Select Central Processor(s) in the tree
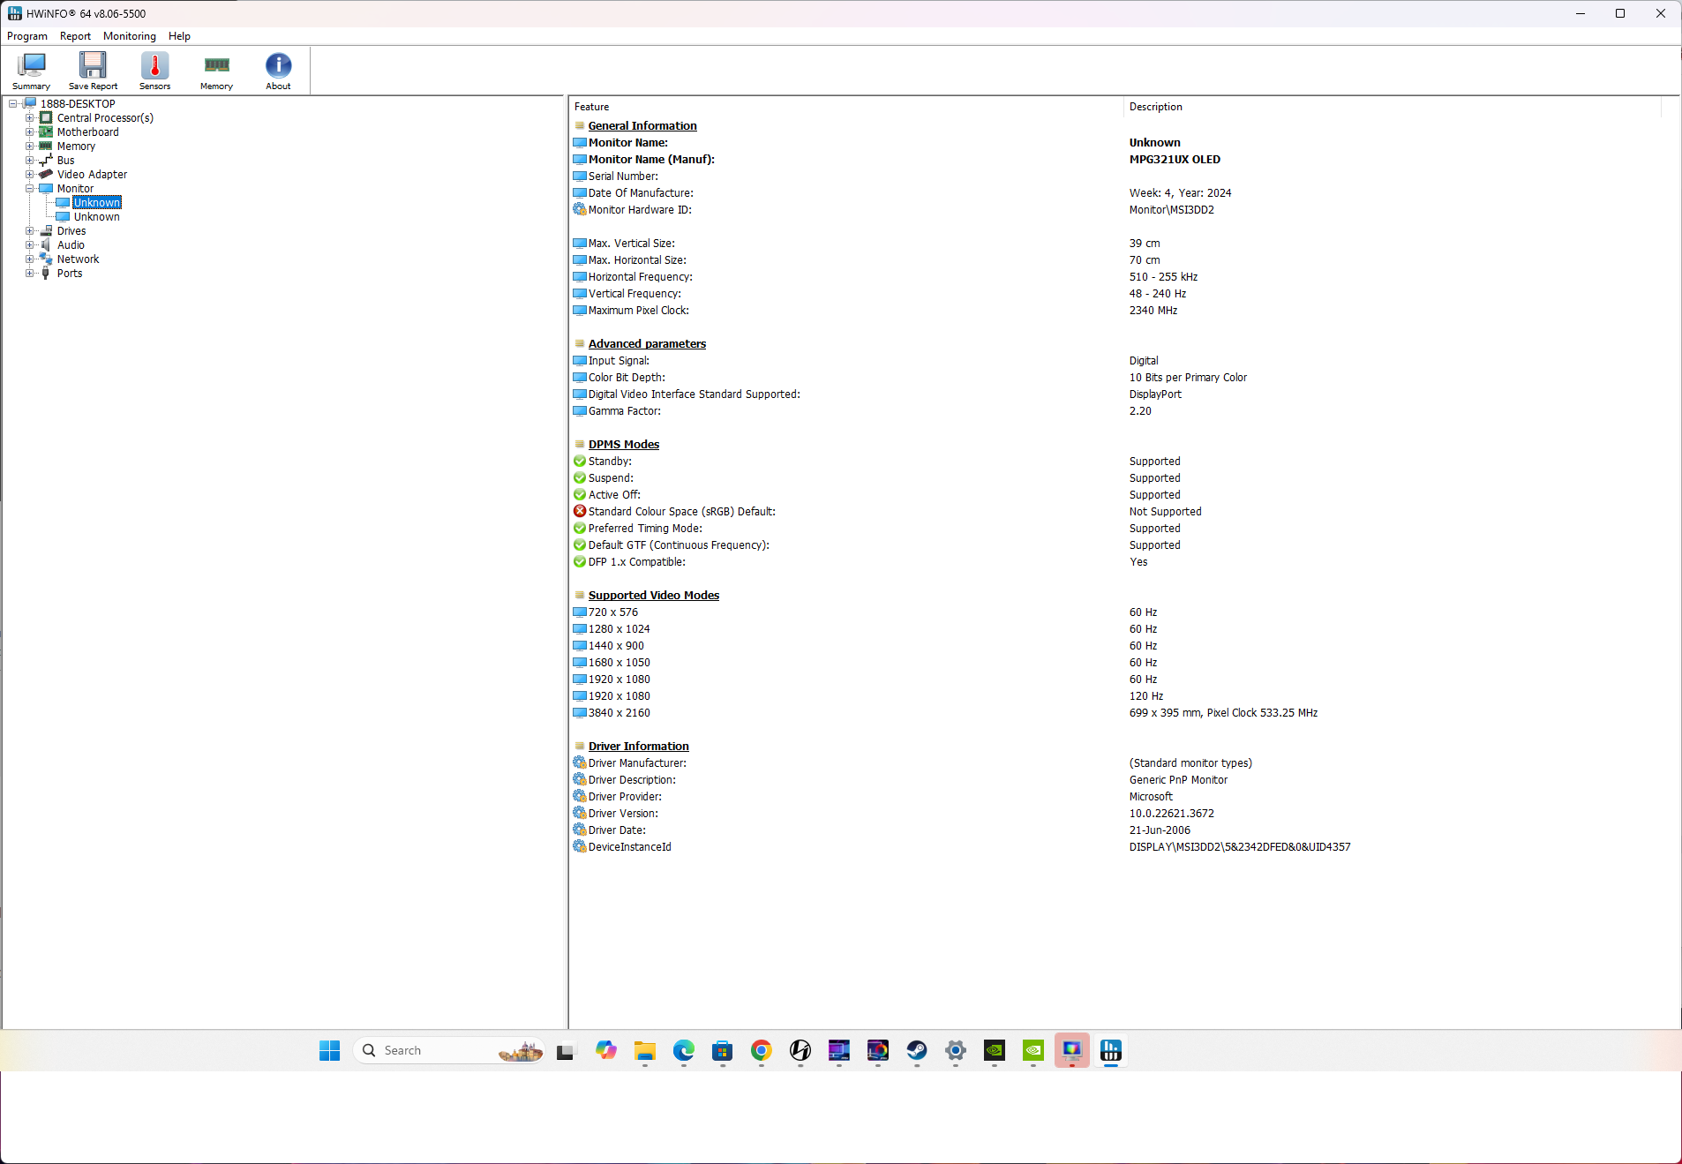1682x1164 pixels. coord(105,118)
